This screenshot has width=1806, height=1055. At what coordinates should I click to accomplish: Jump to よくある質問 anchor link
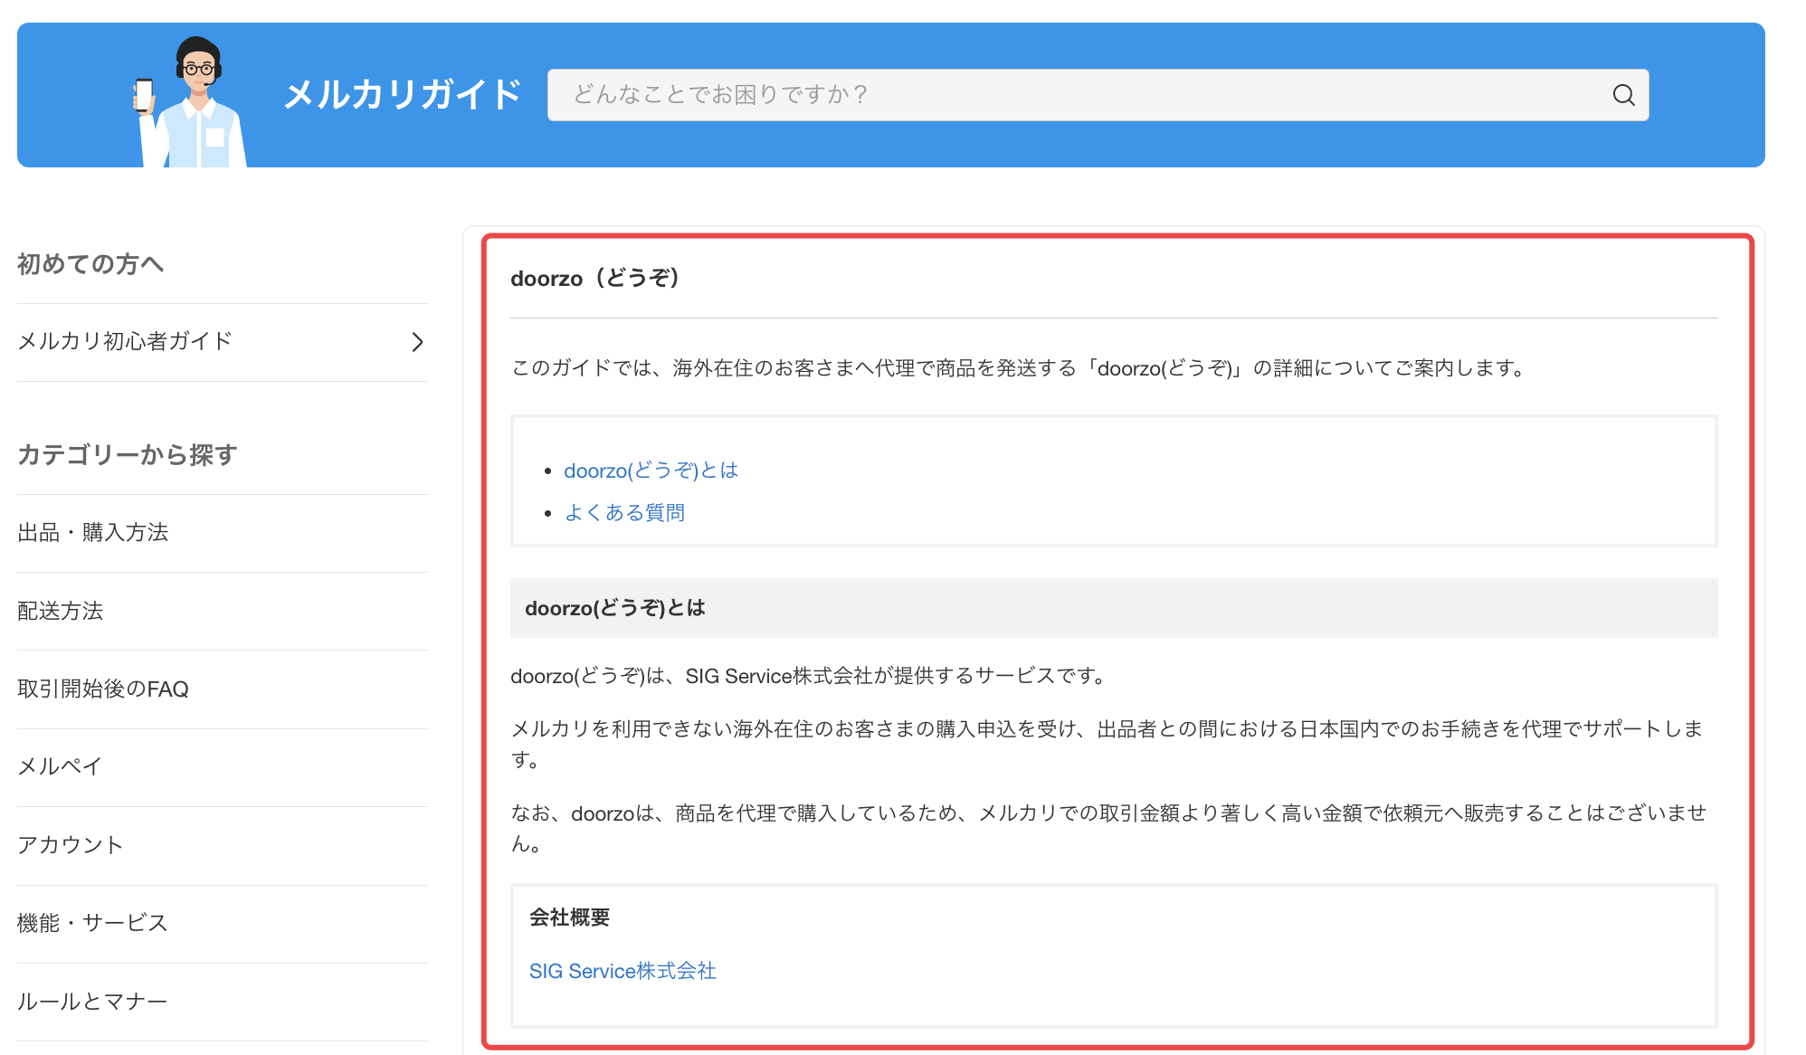pos(624,513)
